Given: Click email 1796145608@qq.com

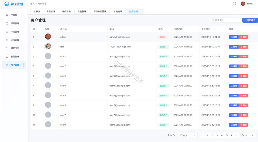Looking at the screenshot, I should coord(120,47).
